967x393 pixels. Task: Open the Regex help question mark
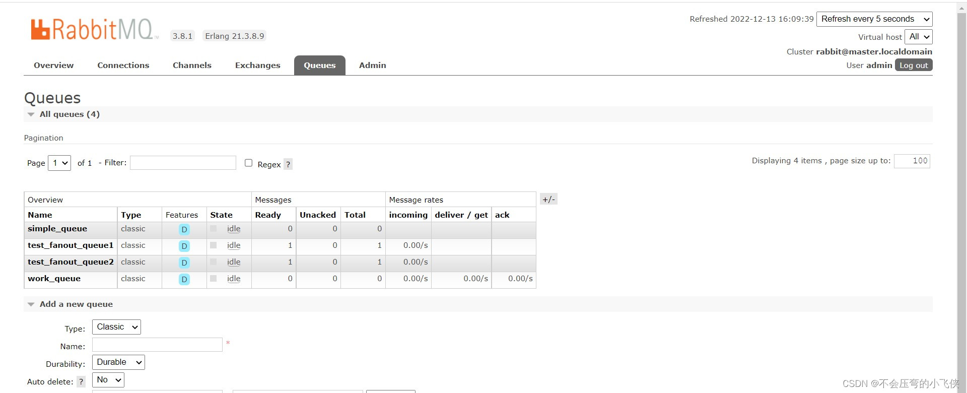click(288, 164)
